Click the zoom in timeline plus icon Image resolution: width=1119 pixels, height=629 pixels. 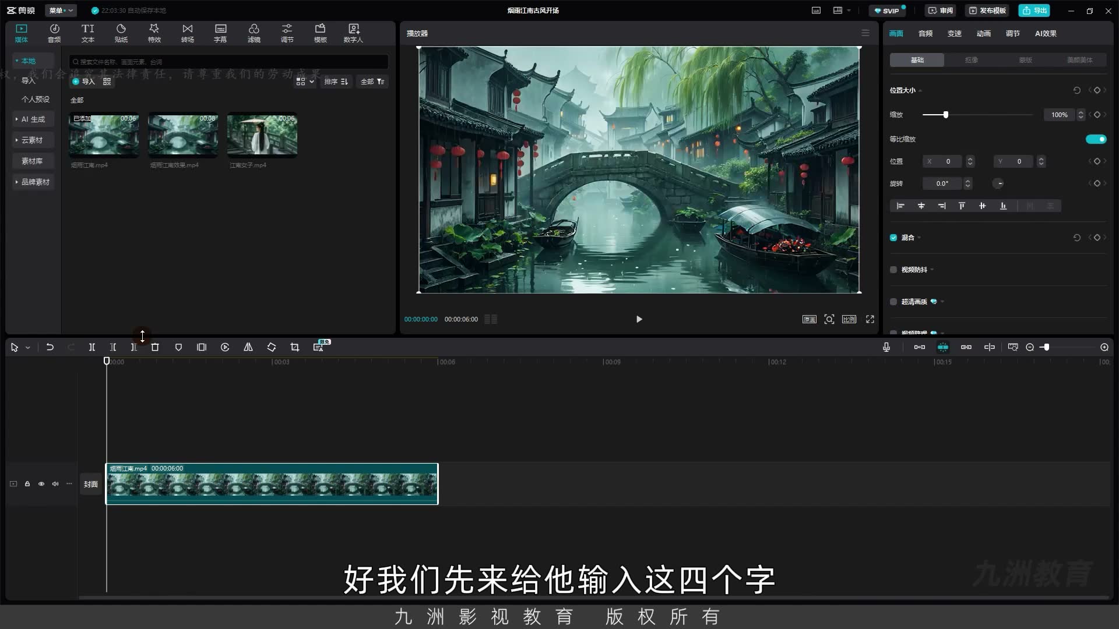click(1104, 347)
